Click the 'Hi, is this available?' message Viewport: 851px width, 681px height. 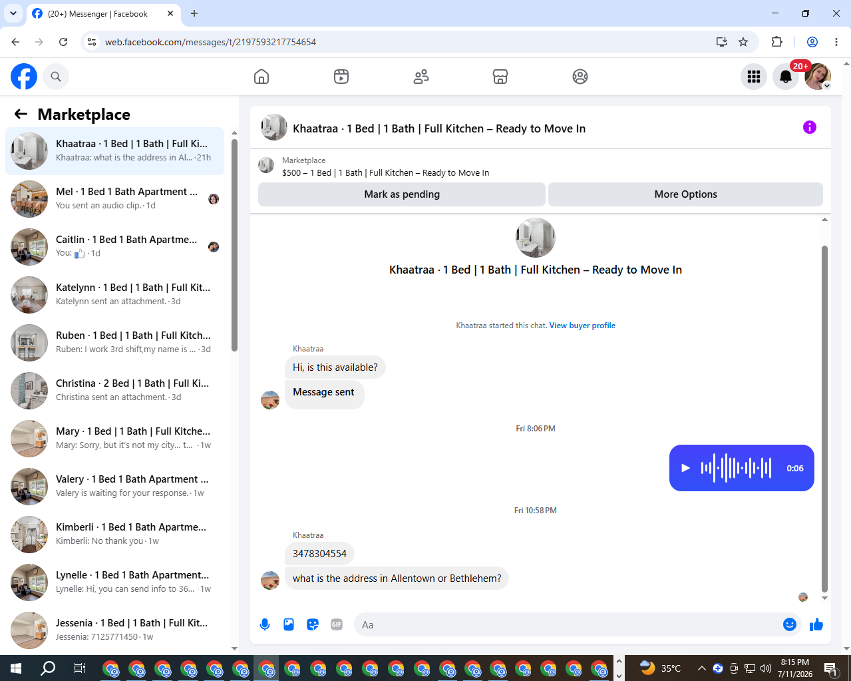click(x=335, y=367)
